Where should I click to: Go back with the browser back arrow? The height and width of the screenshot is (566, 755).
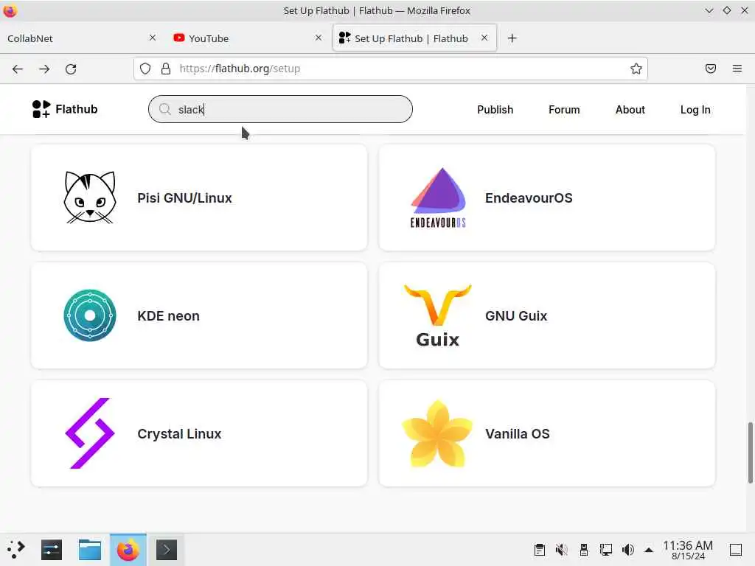click(x=18, y=69)
